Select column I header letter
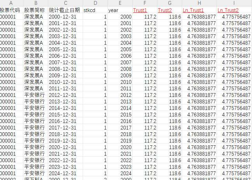 point(234,3)
